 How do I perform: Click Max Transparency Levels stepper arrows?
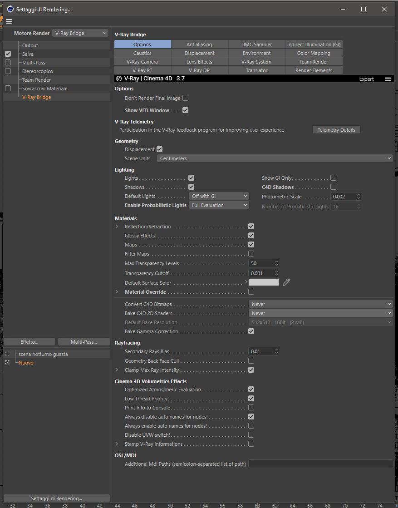pos(276,263)
